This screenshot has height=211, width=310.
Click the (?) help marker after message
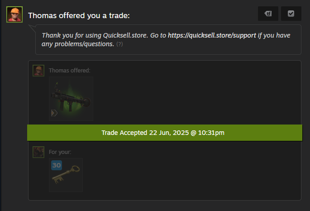coord(119,44)
